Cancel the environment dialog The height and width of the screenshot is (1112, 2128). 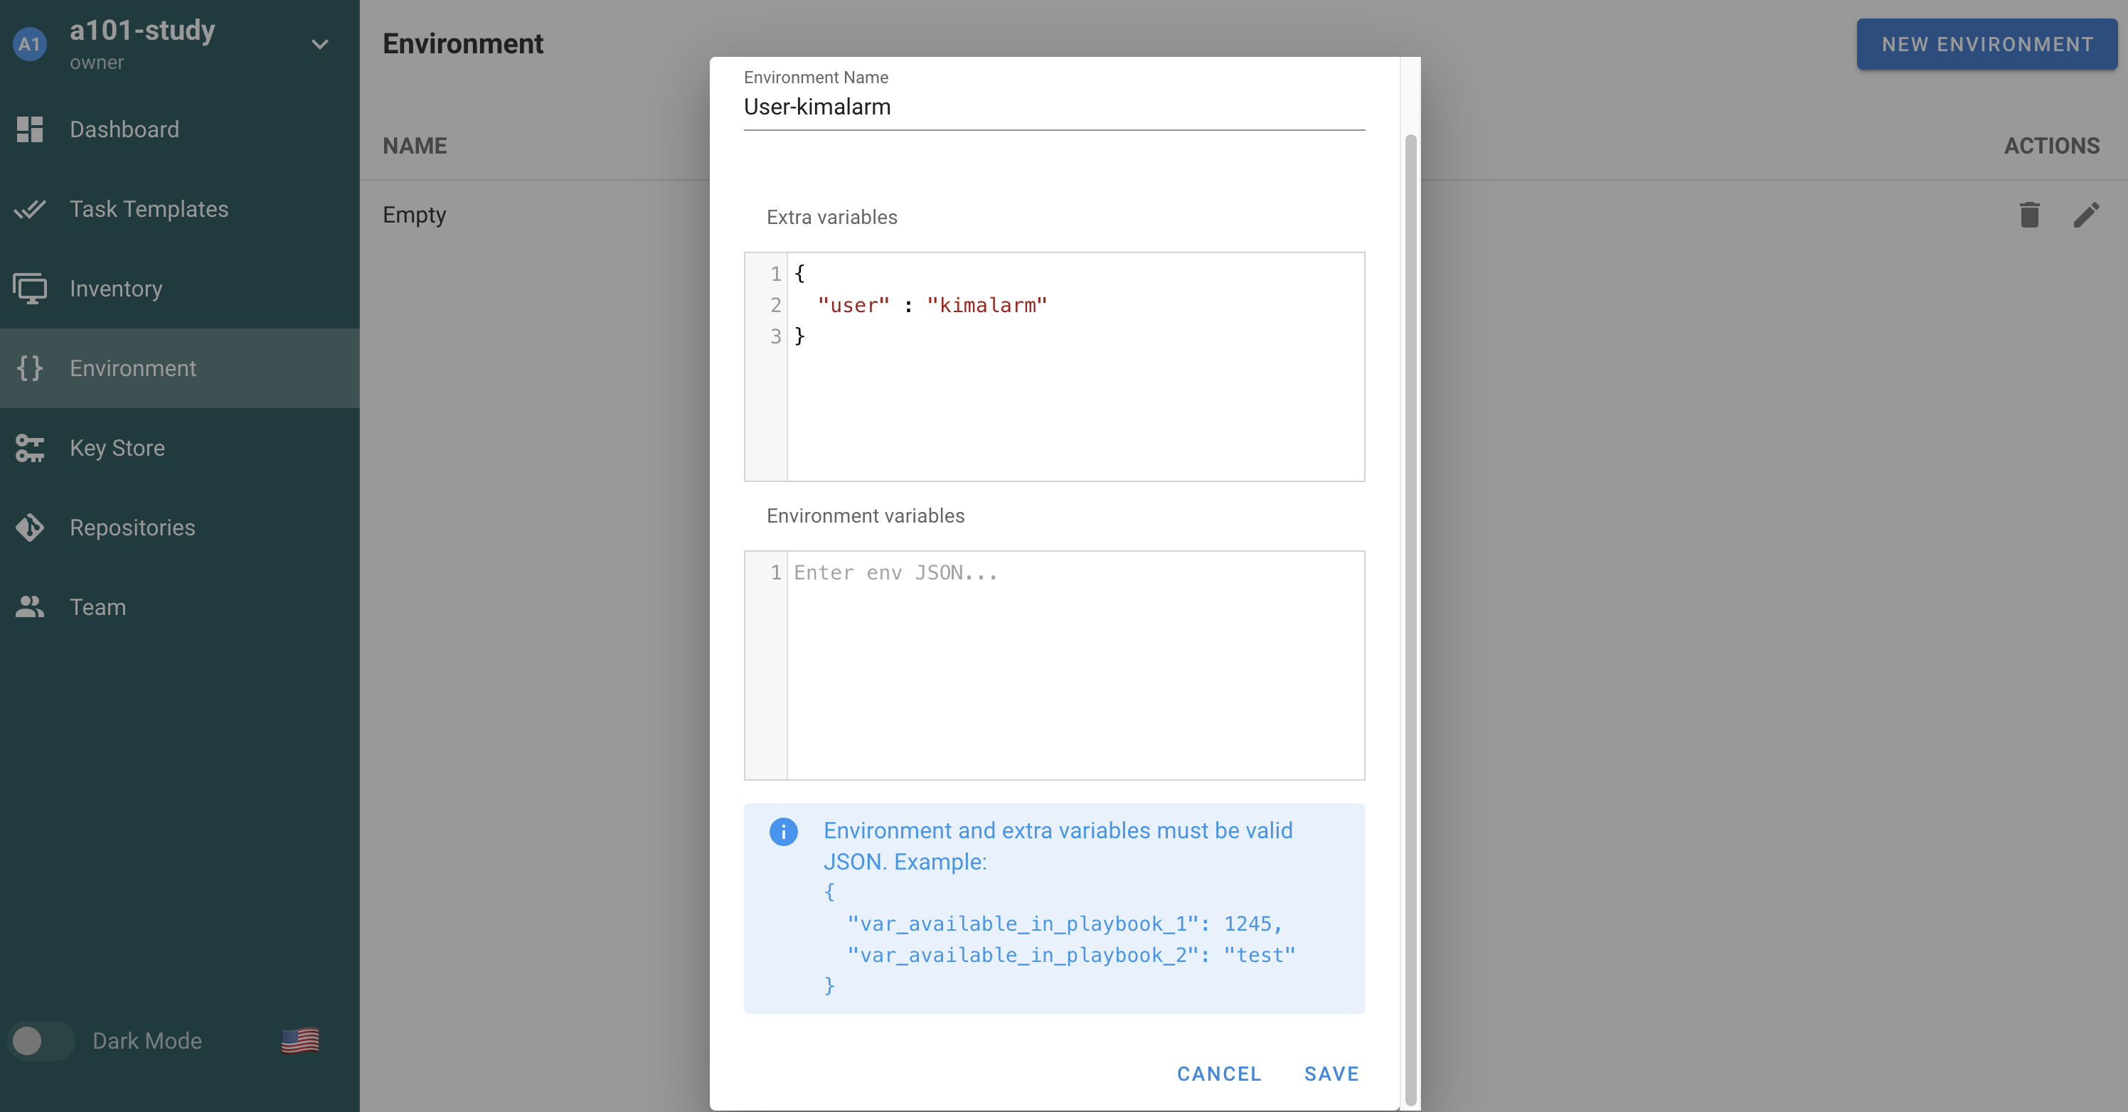tap(1219, 1074)
